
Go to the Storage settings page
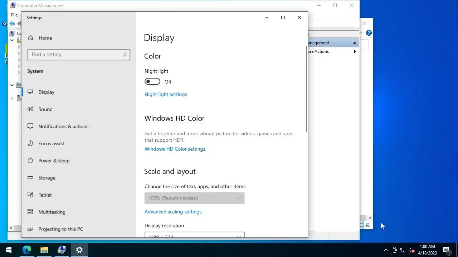(79, 178)
